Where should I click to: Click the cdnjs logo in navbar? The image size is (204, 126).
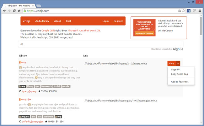click(x=27, y=21)
